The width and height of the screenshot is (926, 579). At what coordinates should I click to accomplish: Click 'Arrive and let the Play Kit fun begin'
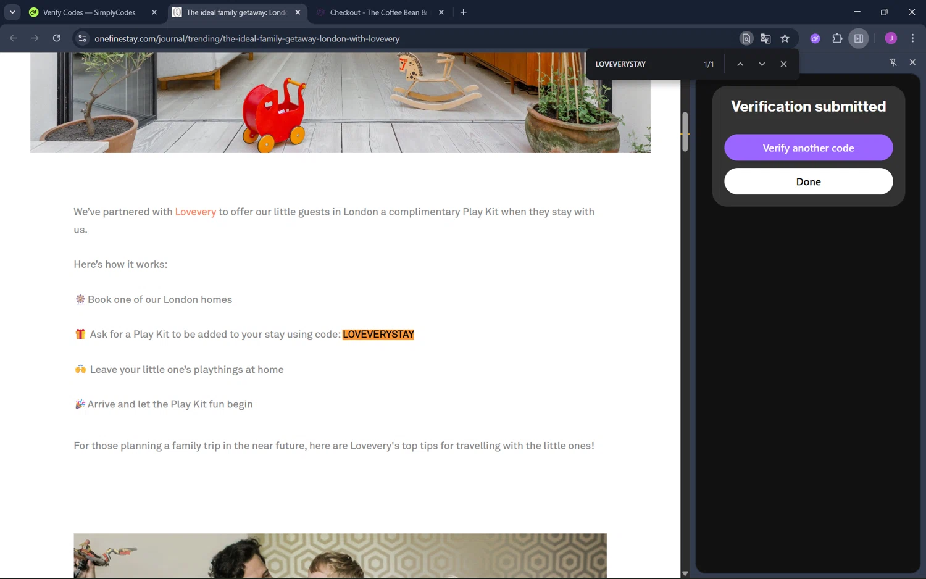click(170, 404)
